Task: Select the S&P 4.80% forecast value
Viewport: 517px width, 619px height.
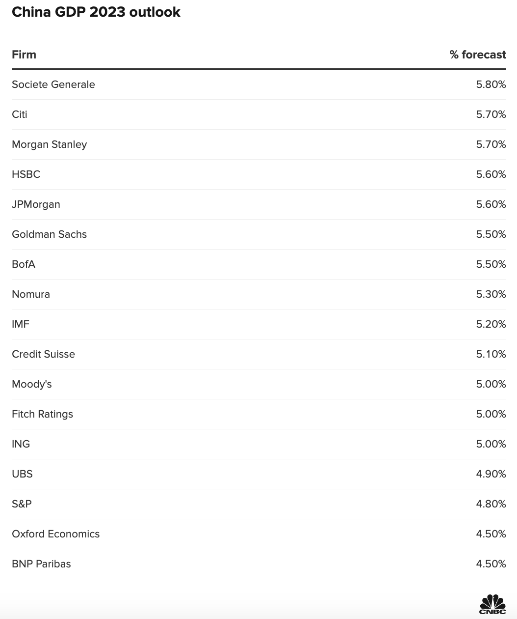Action: pos(491,504)
